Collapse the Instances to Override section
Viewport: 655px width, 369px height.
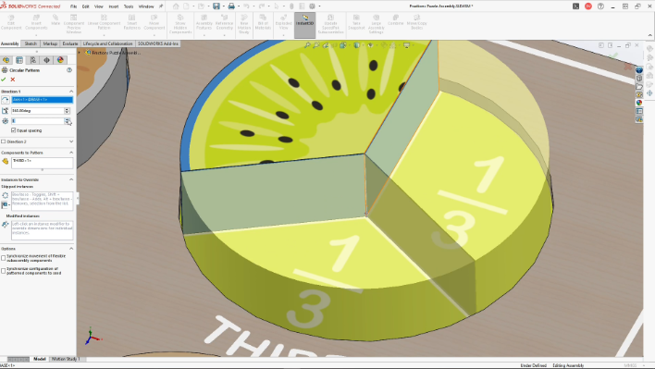71,179
